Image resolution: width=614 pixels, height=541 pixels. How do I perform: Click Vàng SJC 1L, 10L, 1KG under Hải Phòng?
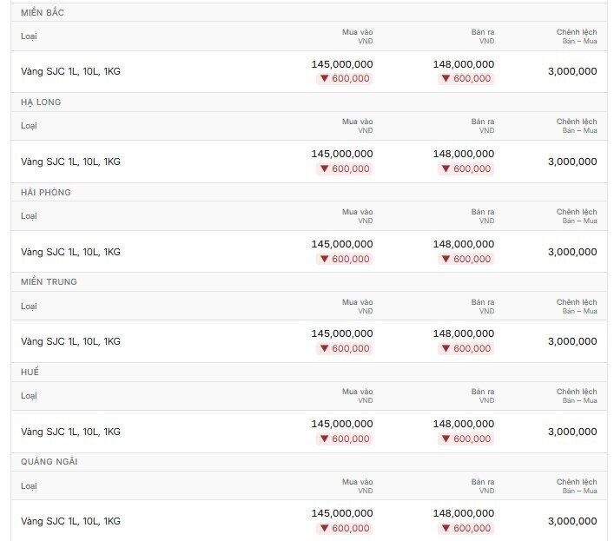click(70, 252)
